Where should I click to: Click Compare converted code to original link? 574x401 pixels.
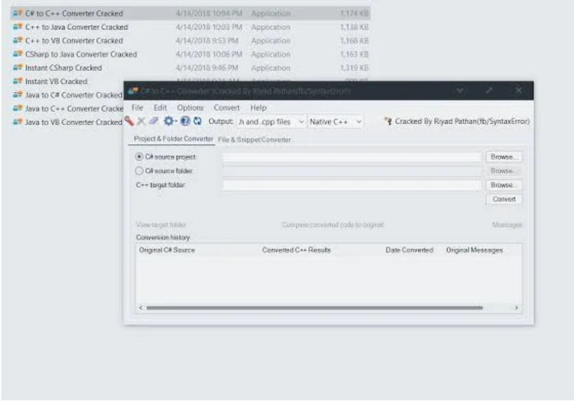[x=333, y=225]
